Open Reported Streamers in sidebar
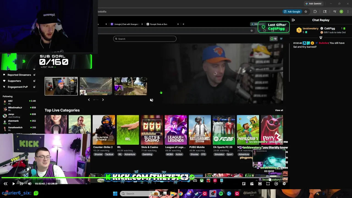 coord(19,75)
